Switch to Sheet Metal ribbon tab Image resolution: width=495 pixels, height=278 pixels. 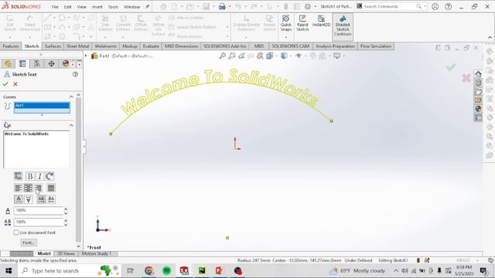(x=77, y=46)
